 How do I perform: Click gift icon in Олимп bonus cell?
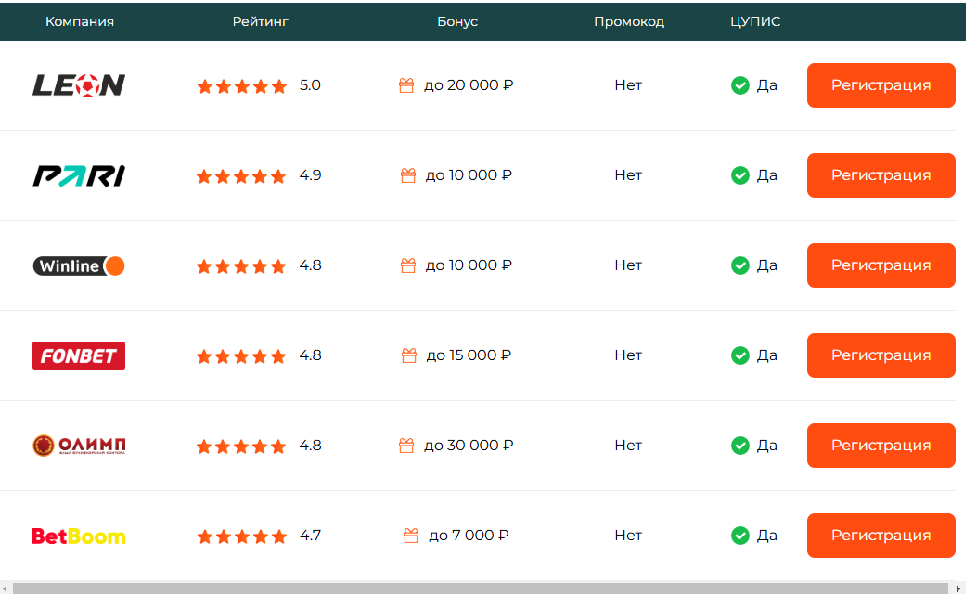coord(406,445)
